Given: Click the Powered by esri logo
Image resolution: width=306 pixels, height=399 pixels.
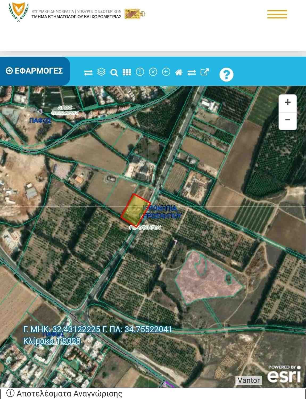Looking at the screenshot, I should [x=284, y=374].
